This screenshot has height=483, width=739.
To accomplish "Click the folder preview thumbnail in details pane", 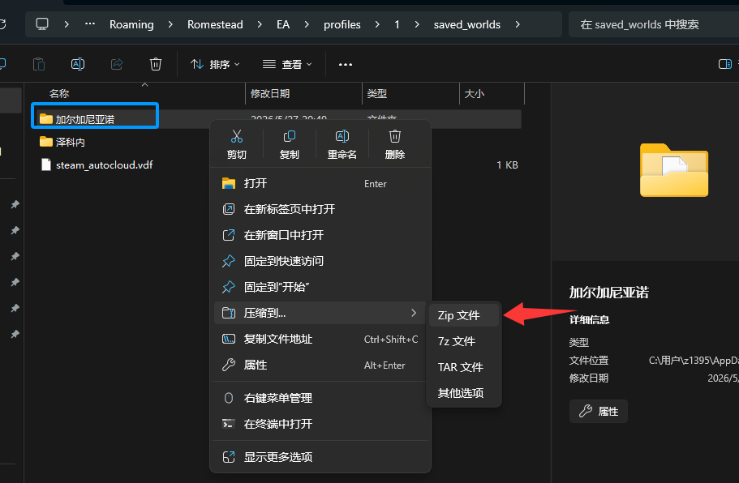I will [x=674, y=170].
